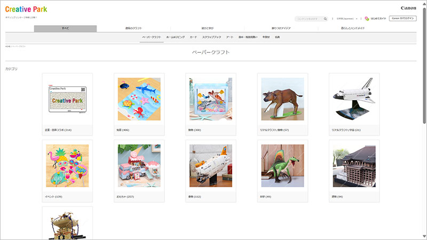Select the 趣味のクラフト tab
Screen dimensions: 427x240
(x=133, y=28)
